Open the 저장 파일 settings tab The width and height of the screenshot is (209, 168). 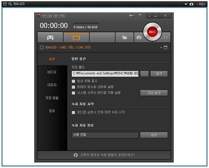[x=52, y=98]
